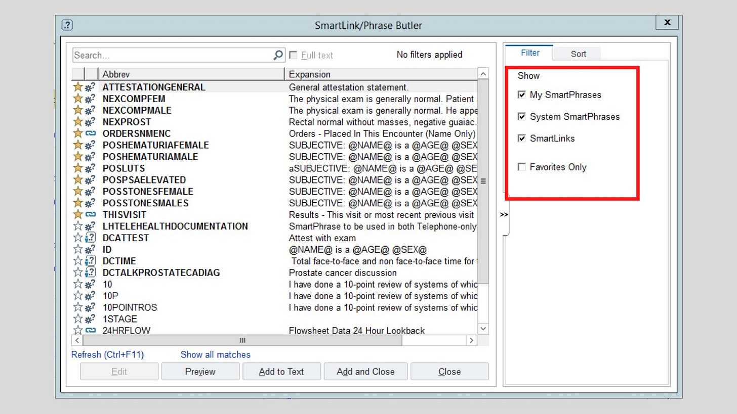Uncheck the SmartLinks filter
737x414 pixels.
[522, 138]
